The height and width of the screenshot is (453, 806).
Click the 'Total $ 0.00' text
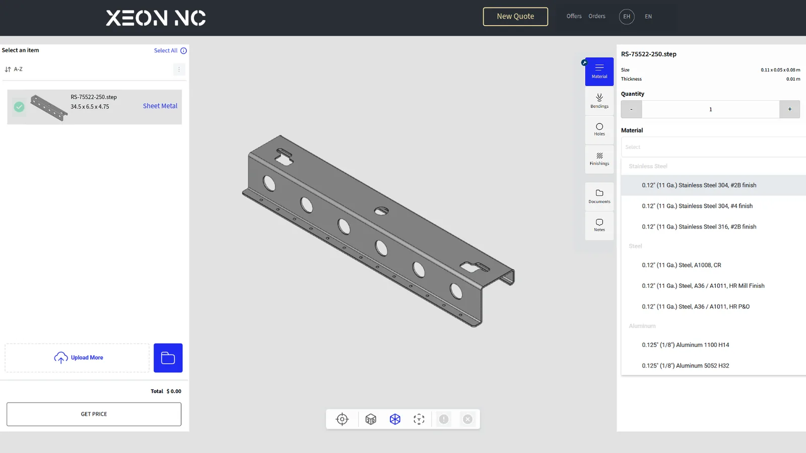pos(166,391)
